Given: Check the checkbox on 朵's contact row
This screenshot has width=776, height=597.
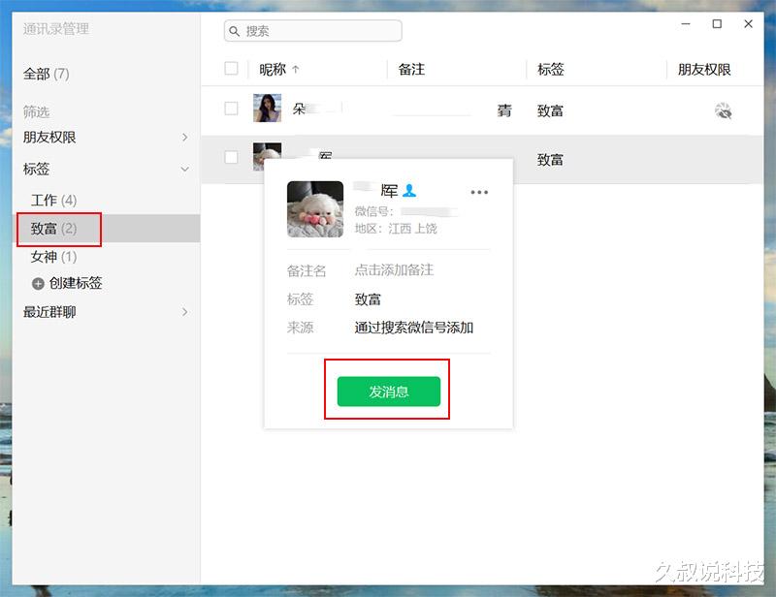Looking at the screenshot, I should [x=229, y=108].
